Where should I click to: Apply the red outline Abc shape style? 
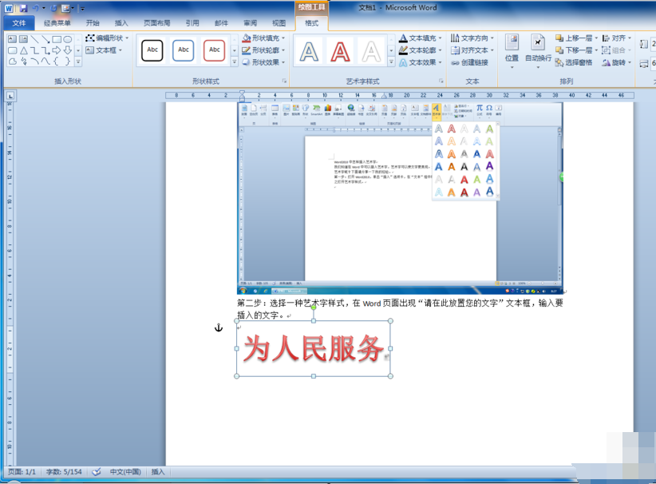(214, 50)
